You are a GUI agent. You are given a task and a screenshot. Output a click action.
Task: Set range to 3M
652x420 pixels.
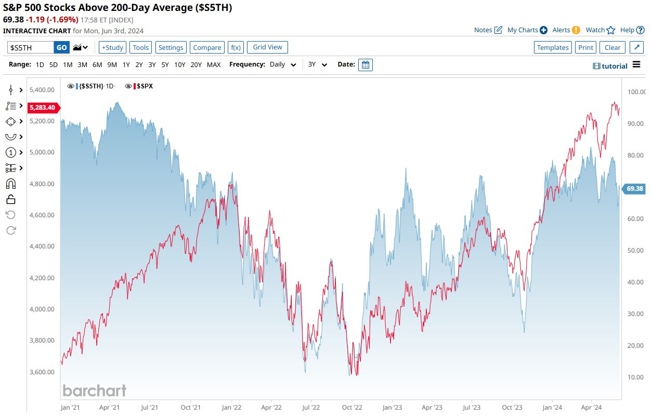pos(82,65)
